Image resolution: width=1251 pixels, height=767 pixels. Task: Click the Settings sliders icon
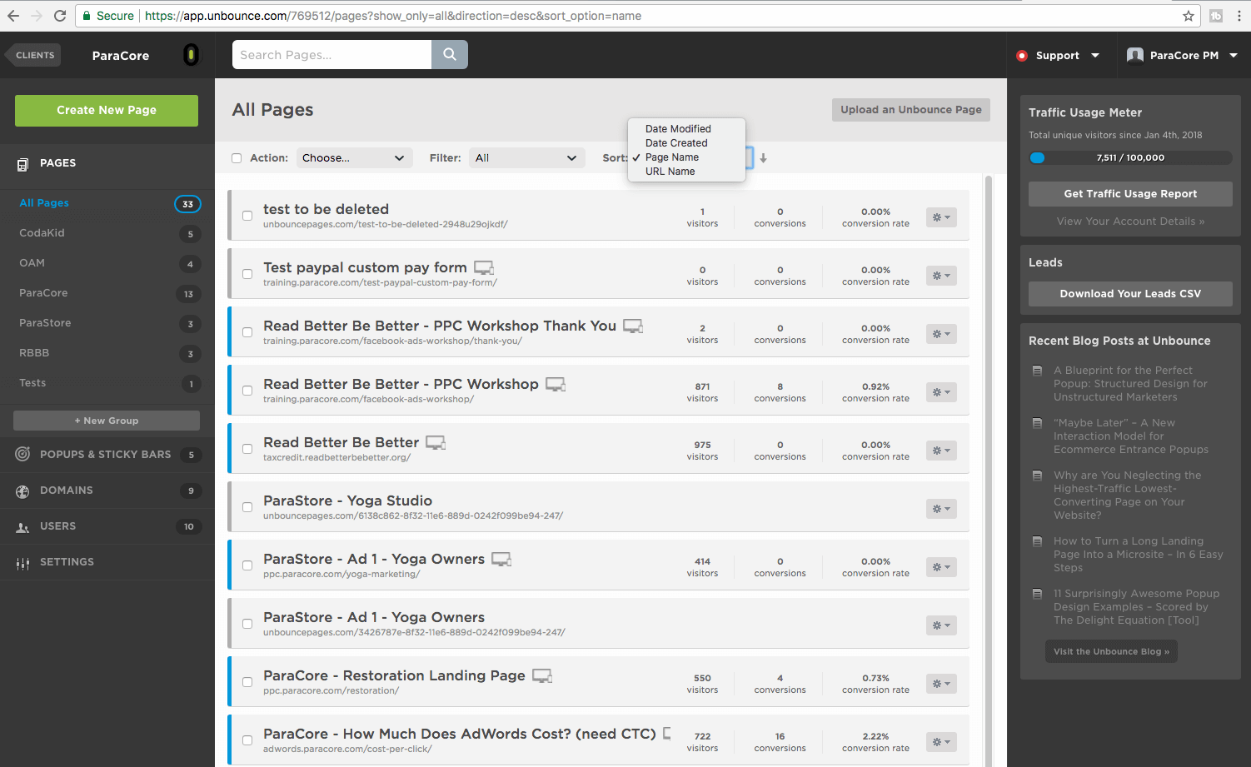[x=22, y=563]
